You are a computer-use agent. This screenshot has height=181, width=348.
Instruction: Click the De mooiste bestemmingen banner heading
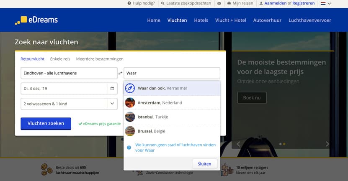pos(281,67)
